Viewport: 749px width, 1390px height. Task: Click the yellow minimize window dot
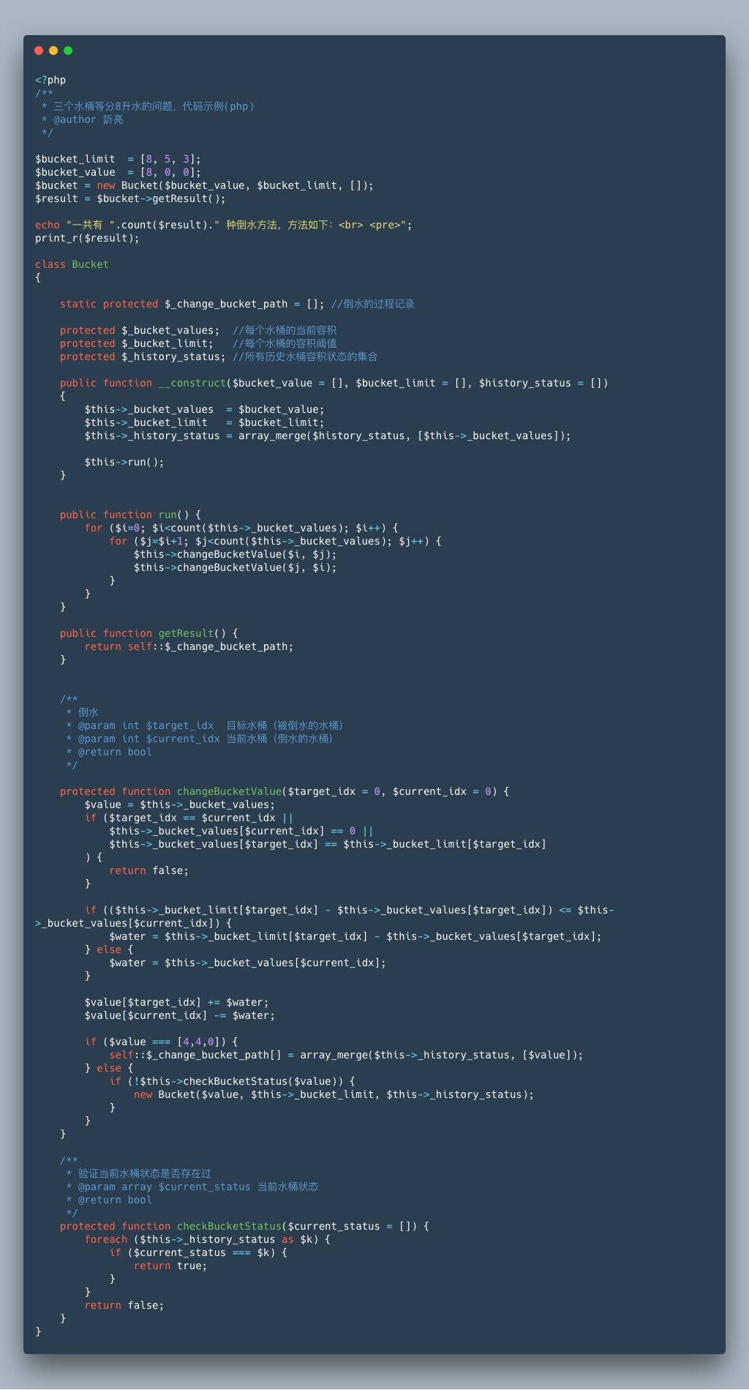(x=53, y=51)
